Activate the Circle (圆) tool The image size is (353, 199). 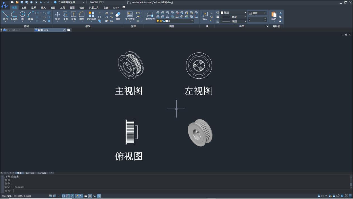(x=23, y=16)
